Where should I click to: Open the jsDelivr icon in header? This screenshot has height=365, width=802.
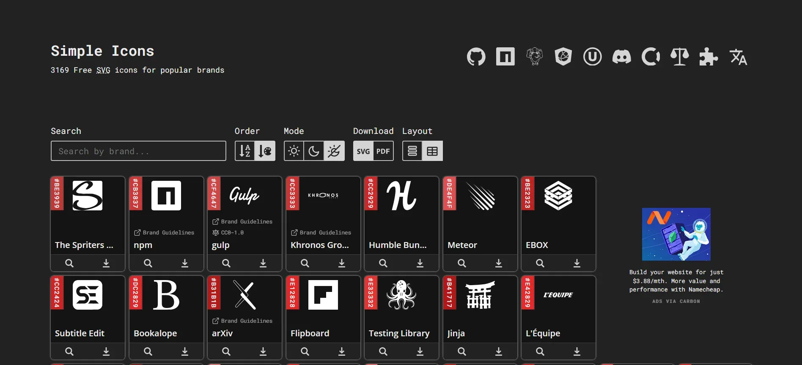click(x=563, y=57)
